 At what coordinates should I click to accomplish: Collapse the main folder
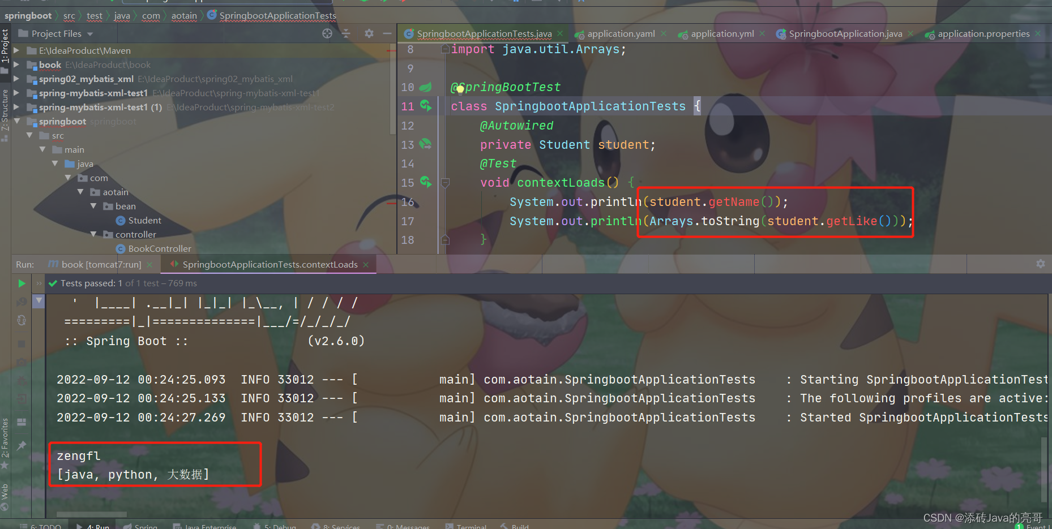[x=42, y=149]
